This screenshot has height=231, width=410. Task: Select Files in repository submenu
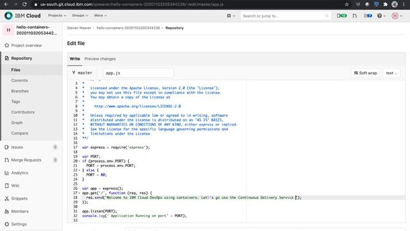coord(15,70)
